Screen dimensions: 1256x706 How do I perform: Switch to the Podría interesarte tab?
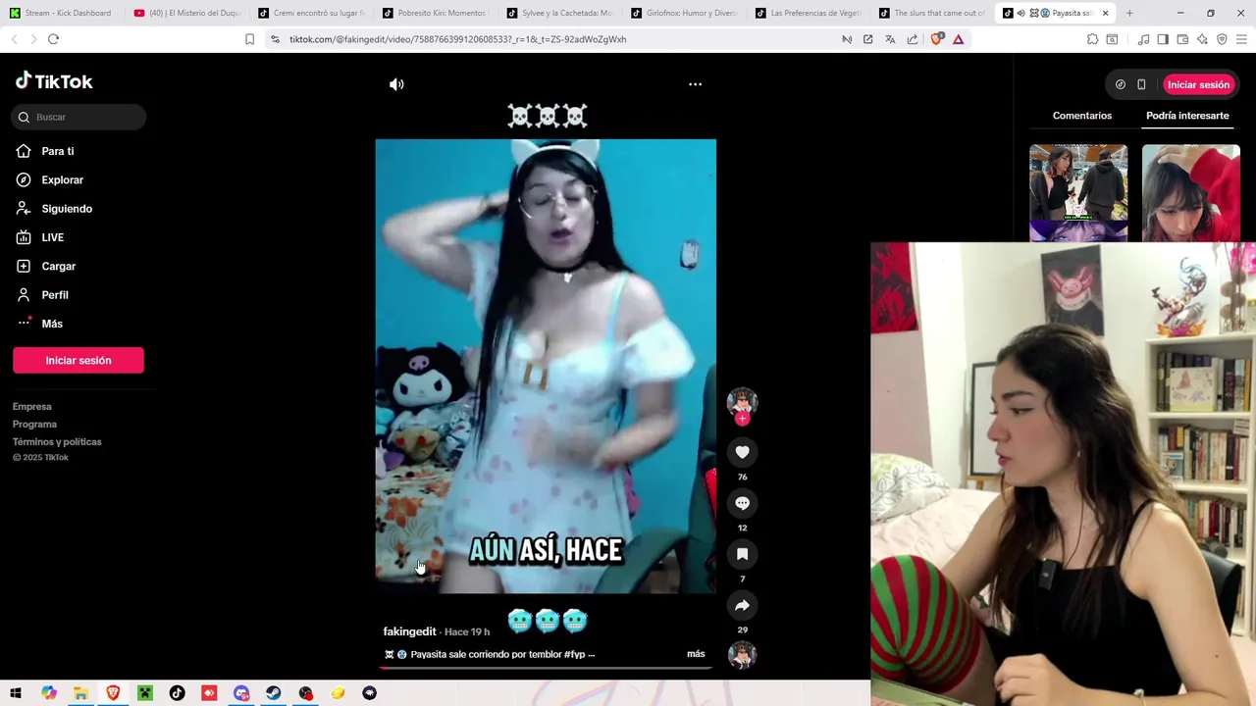click(1187, 116)
